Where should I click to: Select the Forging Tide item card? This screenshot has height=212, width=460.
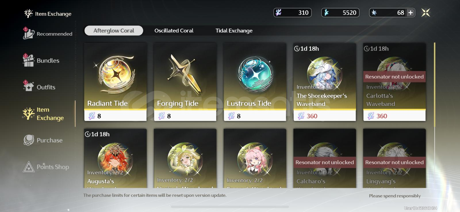(185, 82)
